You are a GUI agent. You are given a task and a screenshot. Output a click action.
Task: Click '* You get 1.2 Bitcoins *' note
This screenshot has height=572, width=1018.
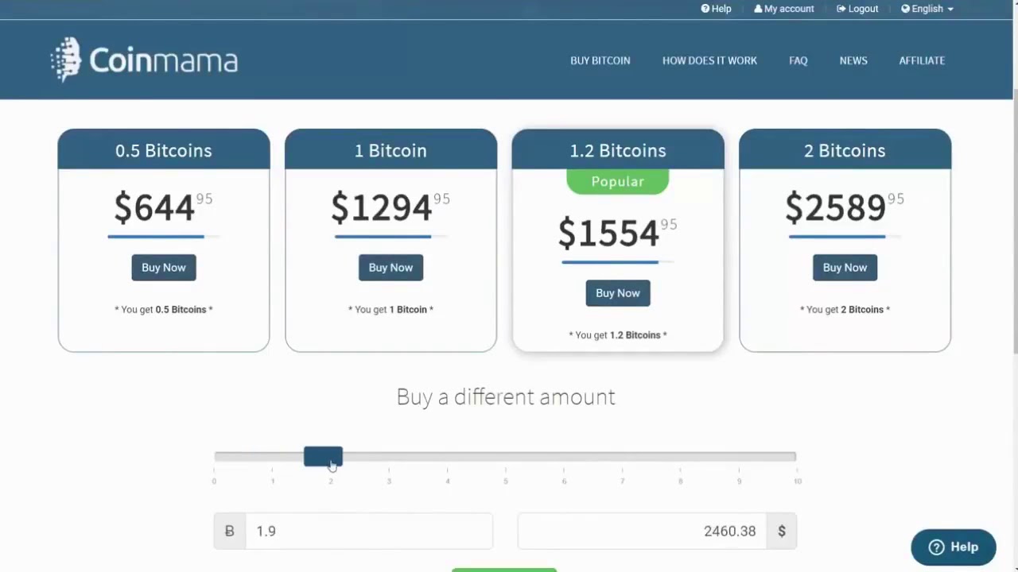[x=618, y=334]
